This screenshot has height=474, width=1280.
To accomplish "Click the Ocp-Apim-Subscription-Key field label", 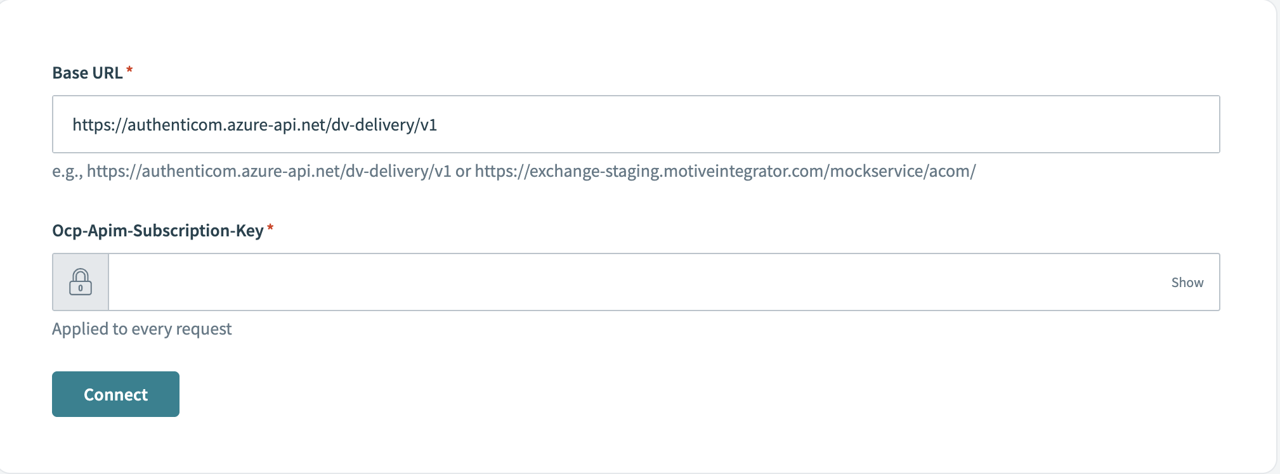I will click(157, 231).
